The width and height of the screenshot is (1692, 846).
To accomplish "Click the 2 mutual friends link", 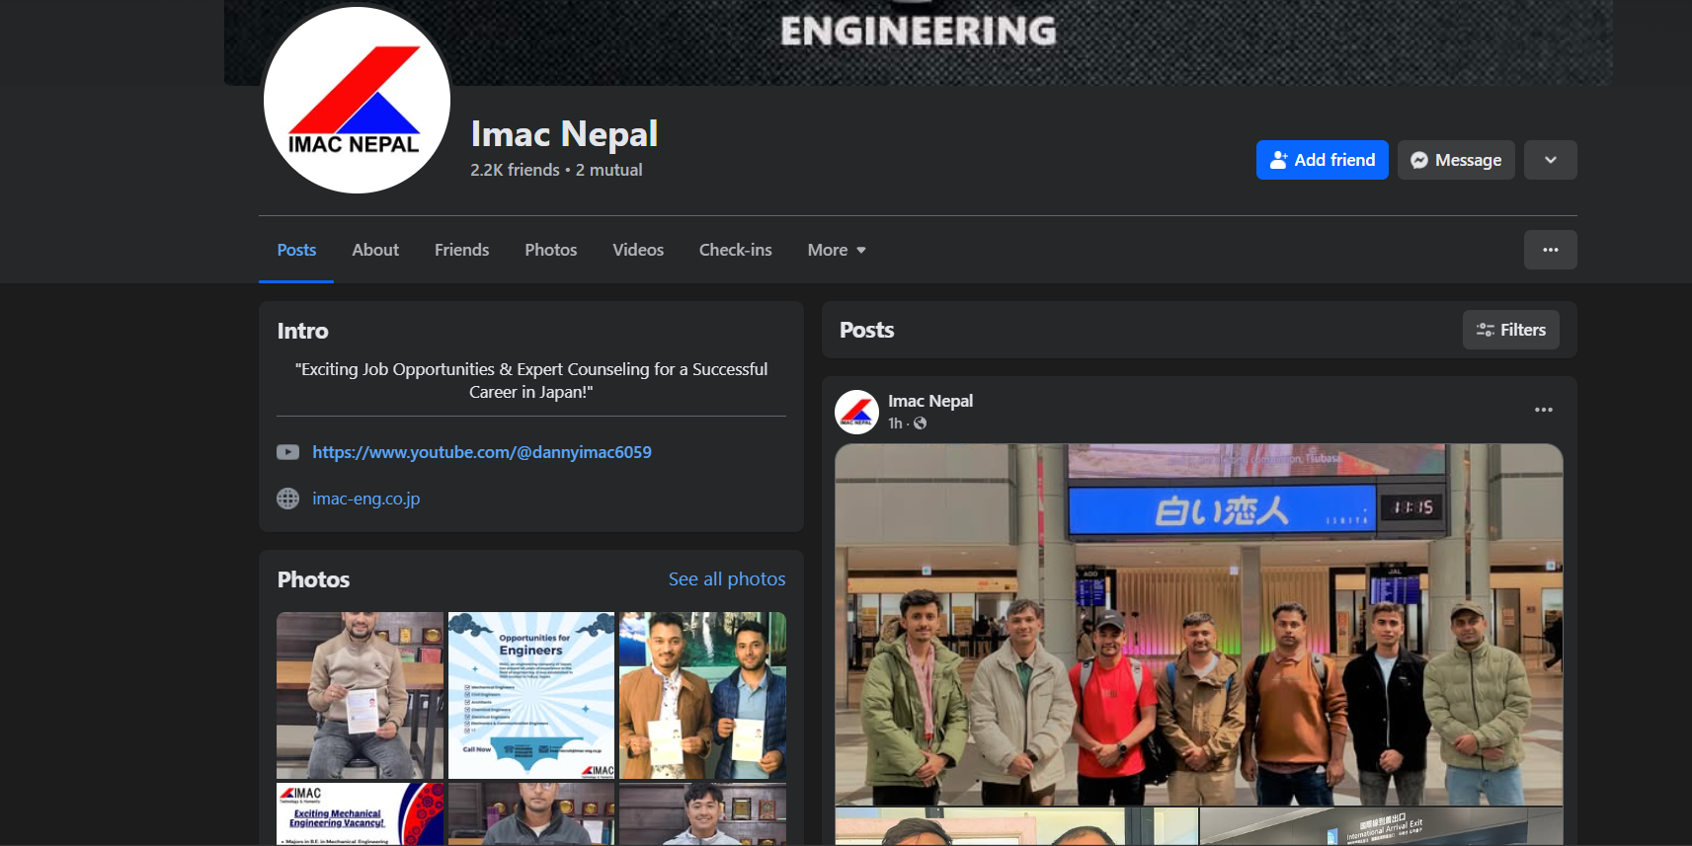I will pyautogui.click(x=608, y=170).
